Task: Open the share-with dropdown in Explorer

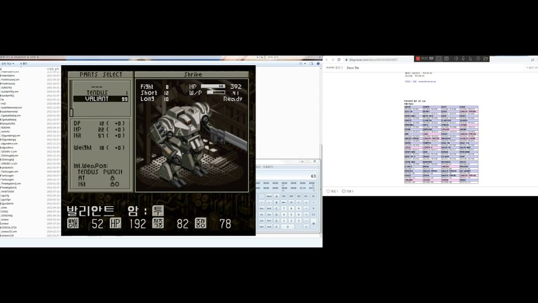Action: tap(6, 64)
